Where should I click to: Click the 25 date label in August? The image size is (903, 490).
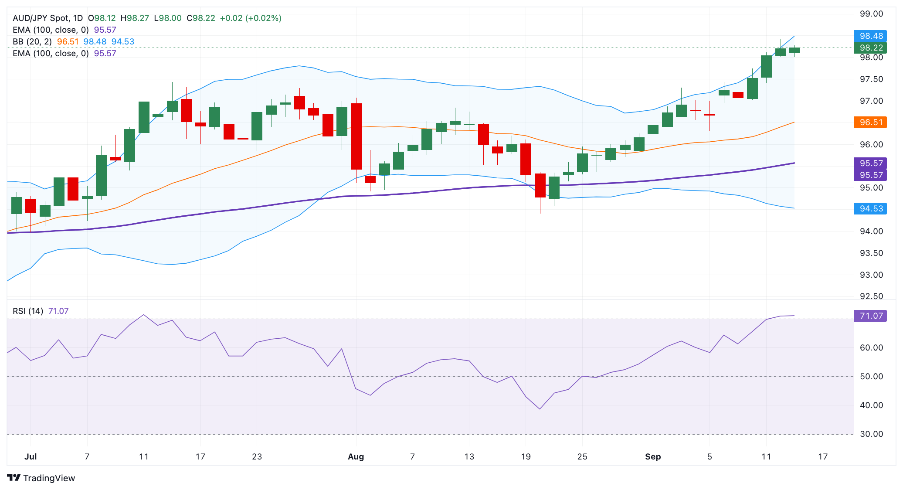click(x=582, y=457)
